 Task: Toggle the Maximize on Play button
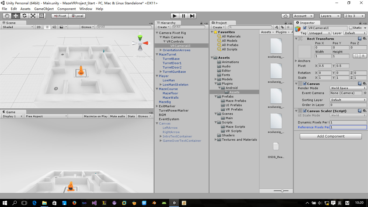(x=96, y=116)
